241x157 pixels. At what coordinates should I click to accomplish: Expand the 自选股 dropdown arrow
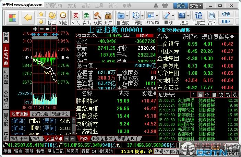coord(127,15)
